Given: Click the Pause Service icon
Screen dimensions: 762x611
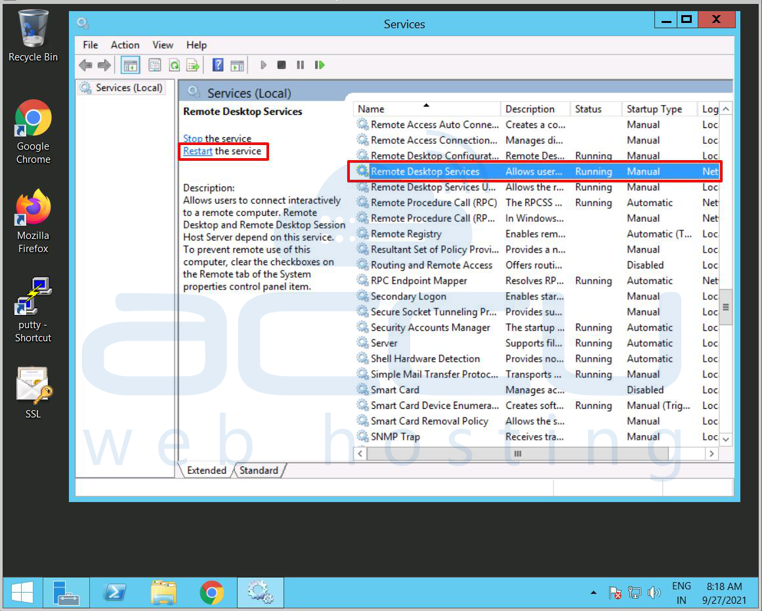Looking at the screenshot, I should [301, 65].
